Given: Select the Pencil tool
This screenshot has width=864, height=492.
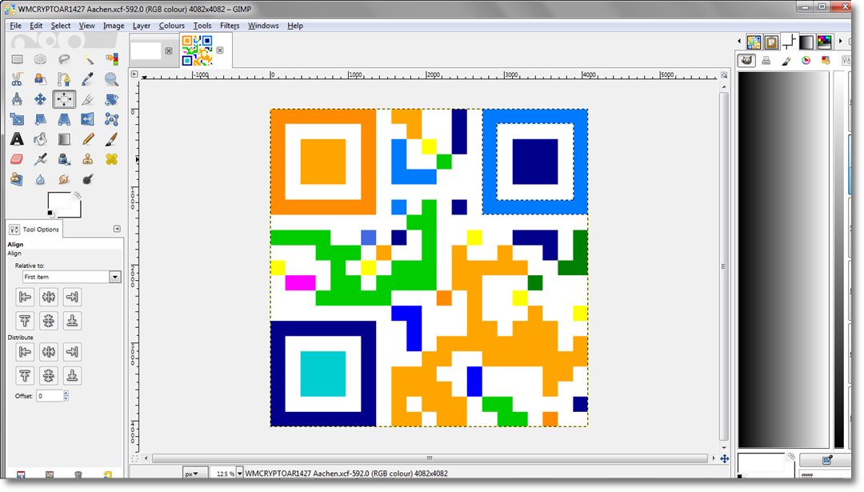Looking at the screenshot, I should 88,139.
